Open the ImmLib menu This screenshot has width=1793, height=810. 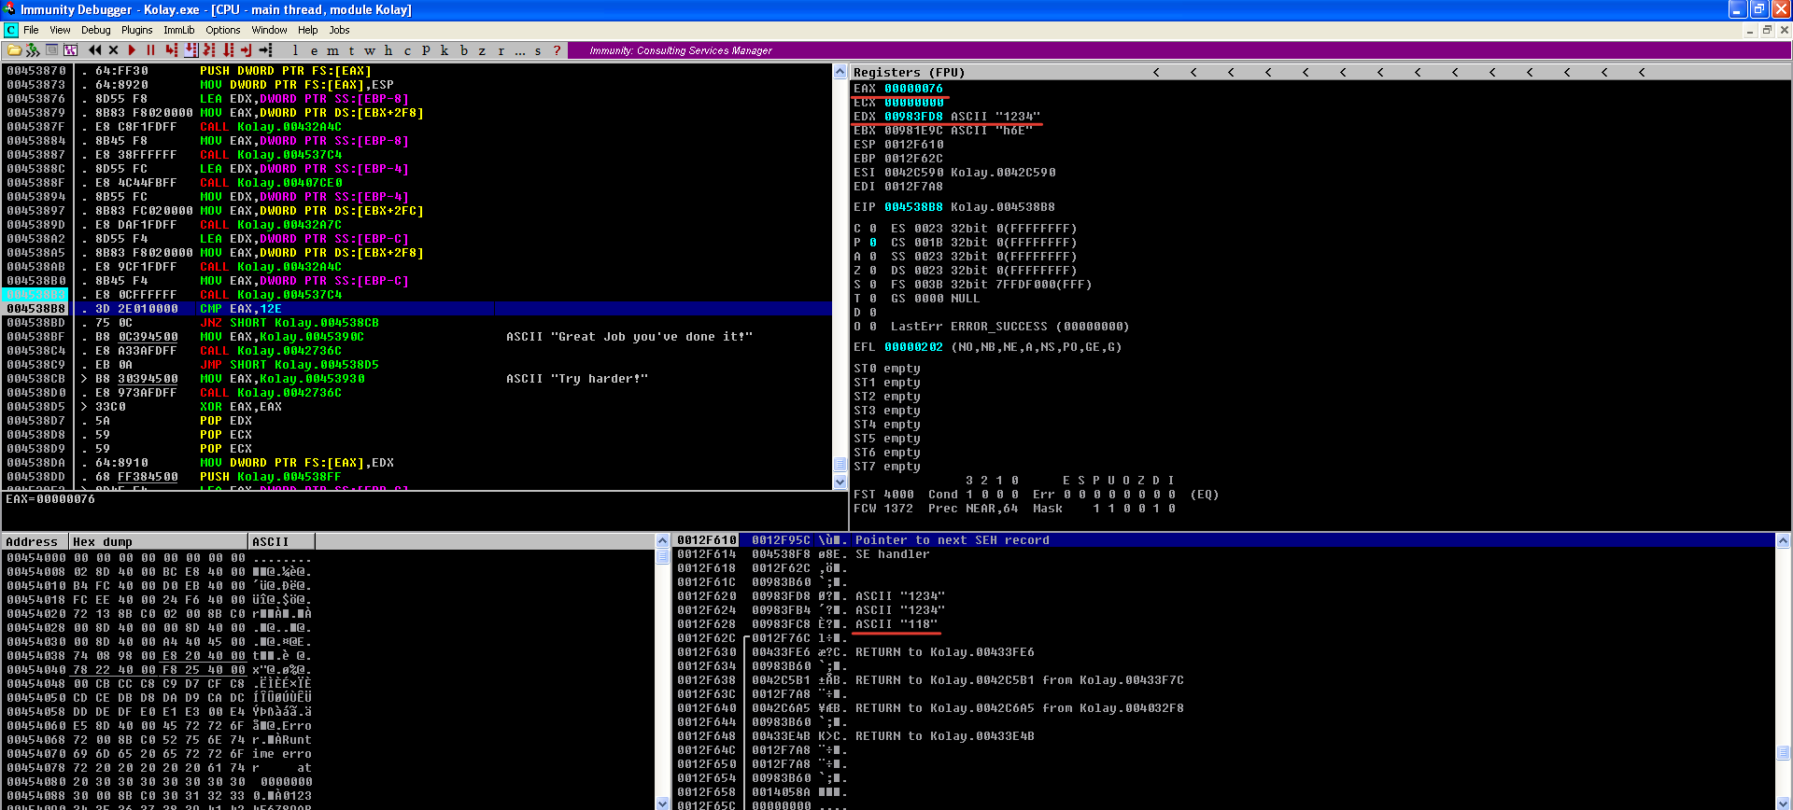pyautogui.click(x=179, y=30)
